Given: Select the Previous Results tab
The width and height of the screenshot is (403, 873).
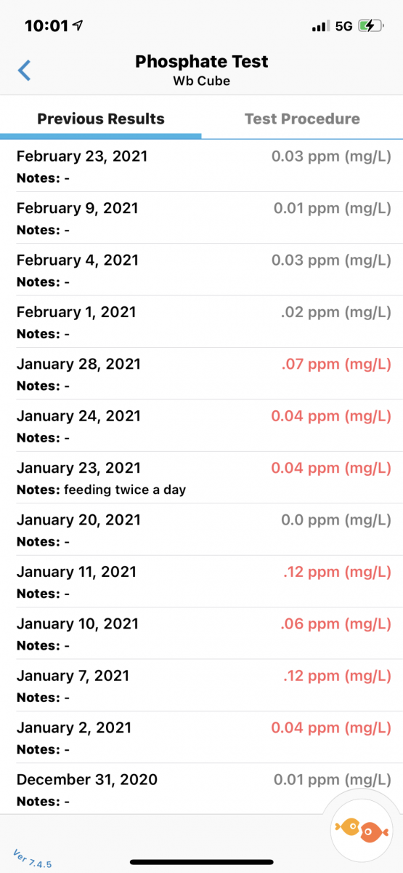Looking at the screenshot, I should tap(101, 119).
